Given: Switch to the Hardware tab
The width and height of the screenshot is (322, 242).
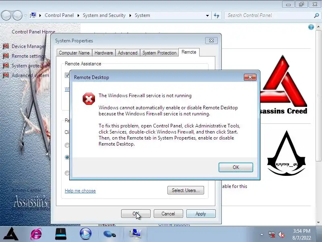Looking at the screenshot, I should coord(104,53).
